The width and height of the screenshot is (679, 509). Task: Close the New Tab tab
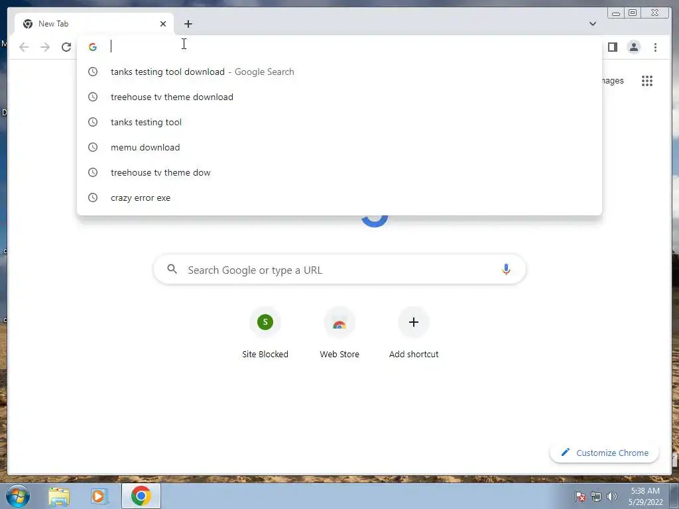tap(163, 24)
